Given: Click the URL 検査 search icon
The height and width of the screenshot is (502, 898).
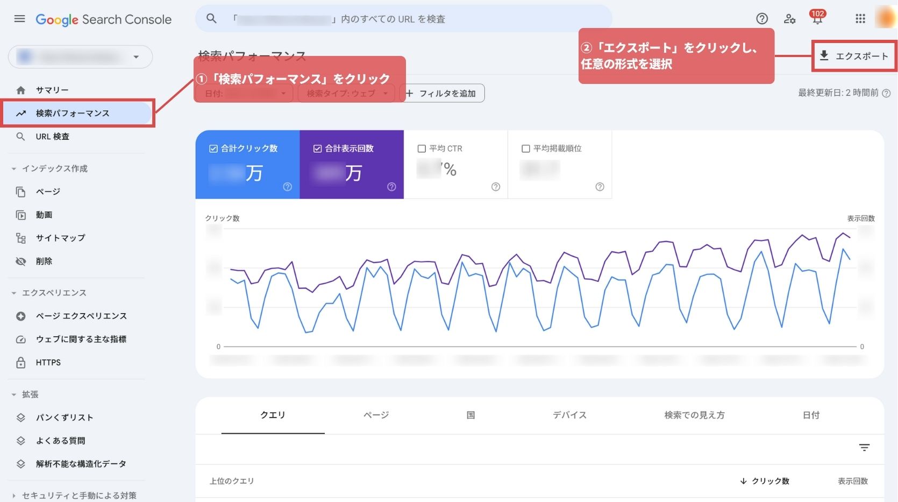Looking at the screenshot, I should pos(21,136).
